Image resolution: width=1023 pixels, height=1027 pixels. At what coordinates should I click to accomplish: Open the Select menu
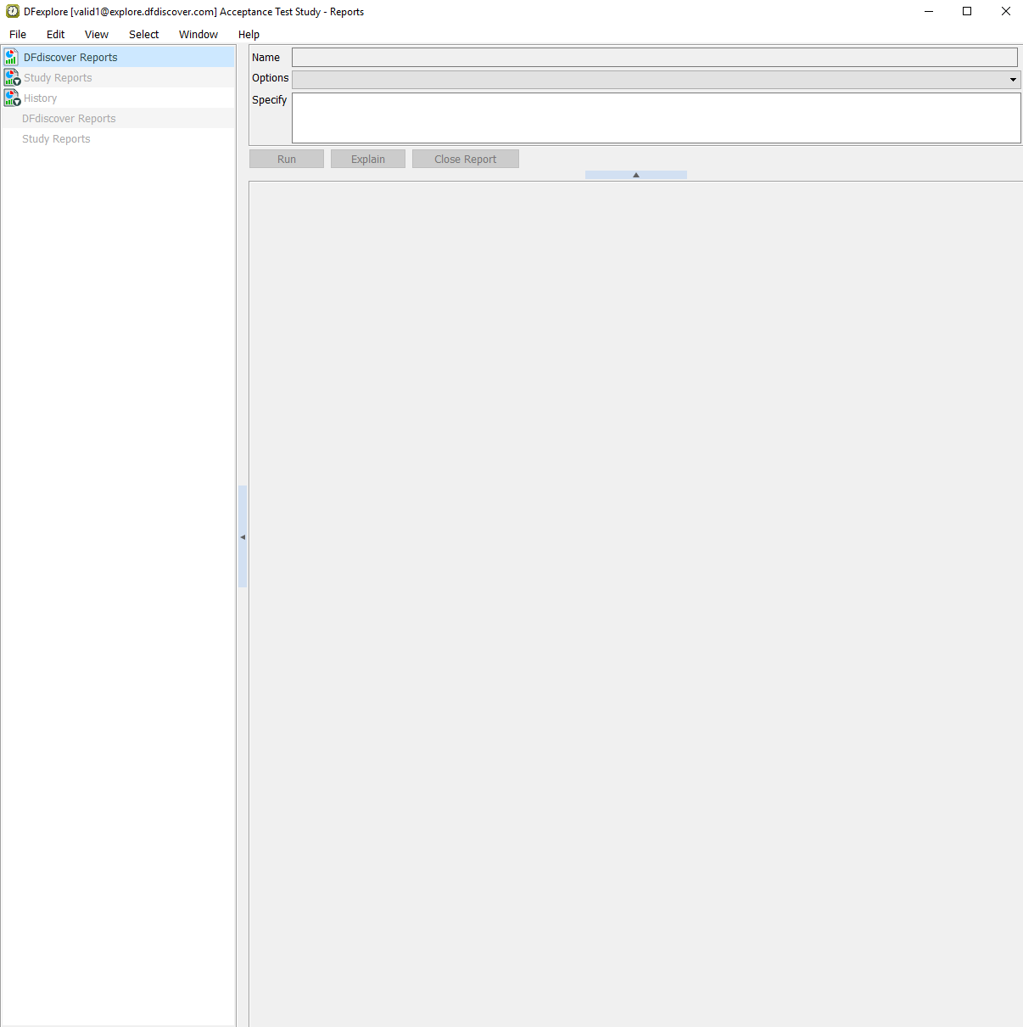[x=144, y=35]
